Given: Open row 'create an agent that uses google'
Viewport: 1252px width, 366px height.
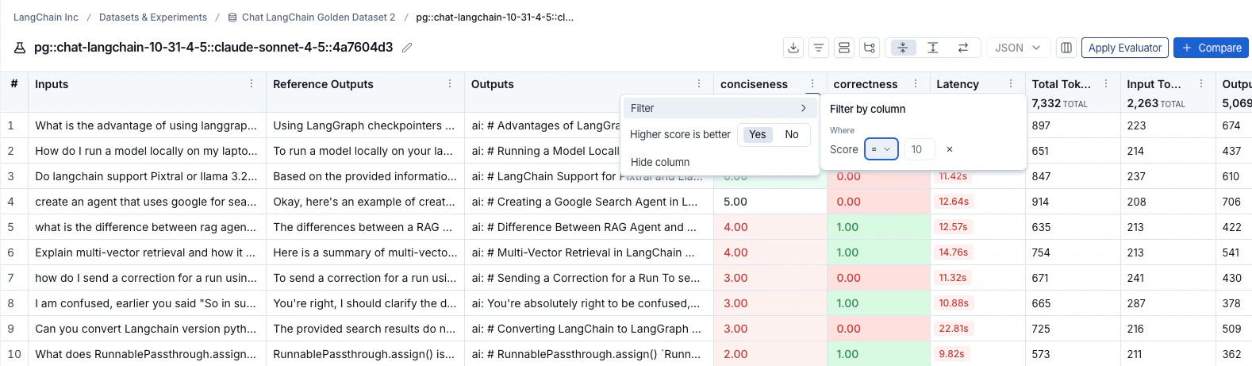Looking at the screenshot, I should 146,202.
